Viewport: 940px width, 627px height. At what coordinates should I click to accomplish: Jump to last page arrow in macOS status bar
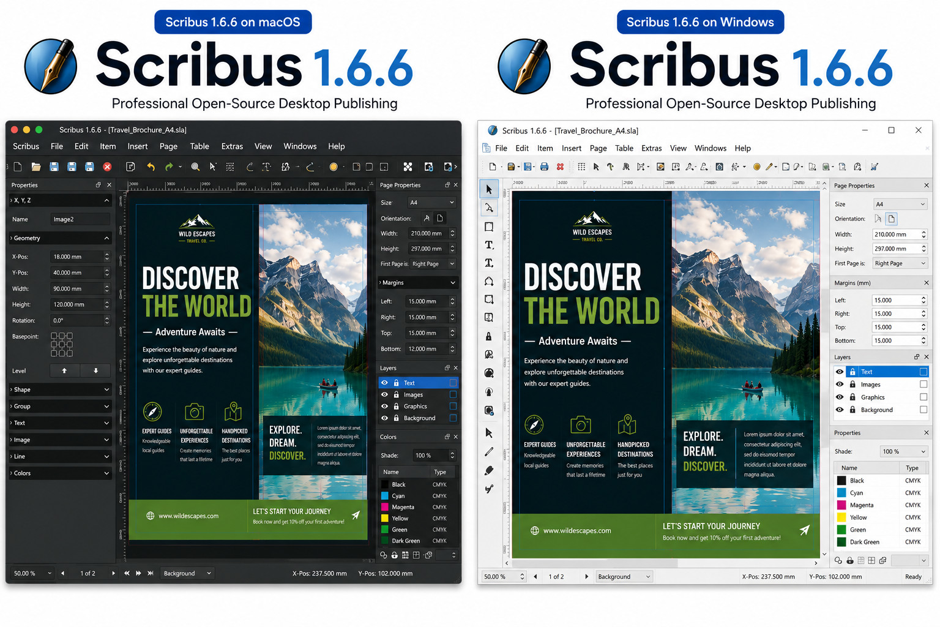click(x=151, y=573)
